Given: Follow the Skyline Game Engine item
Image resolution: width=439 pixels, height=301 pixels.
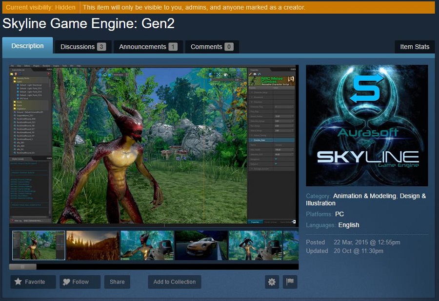Looking at the screenshot, I should (80, 282).
